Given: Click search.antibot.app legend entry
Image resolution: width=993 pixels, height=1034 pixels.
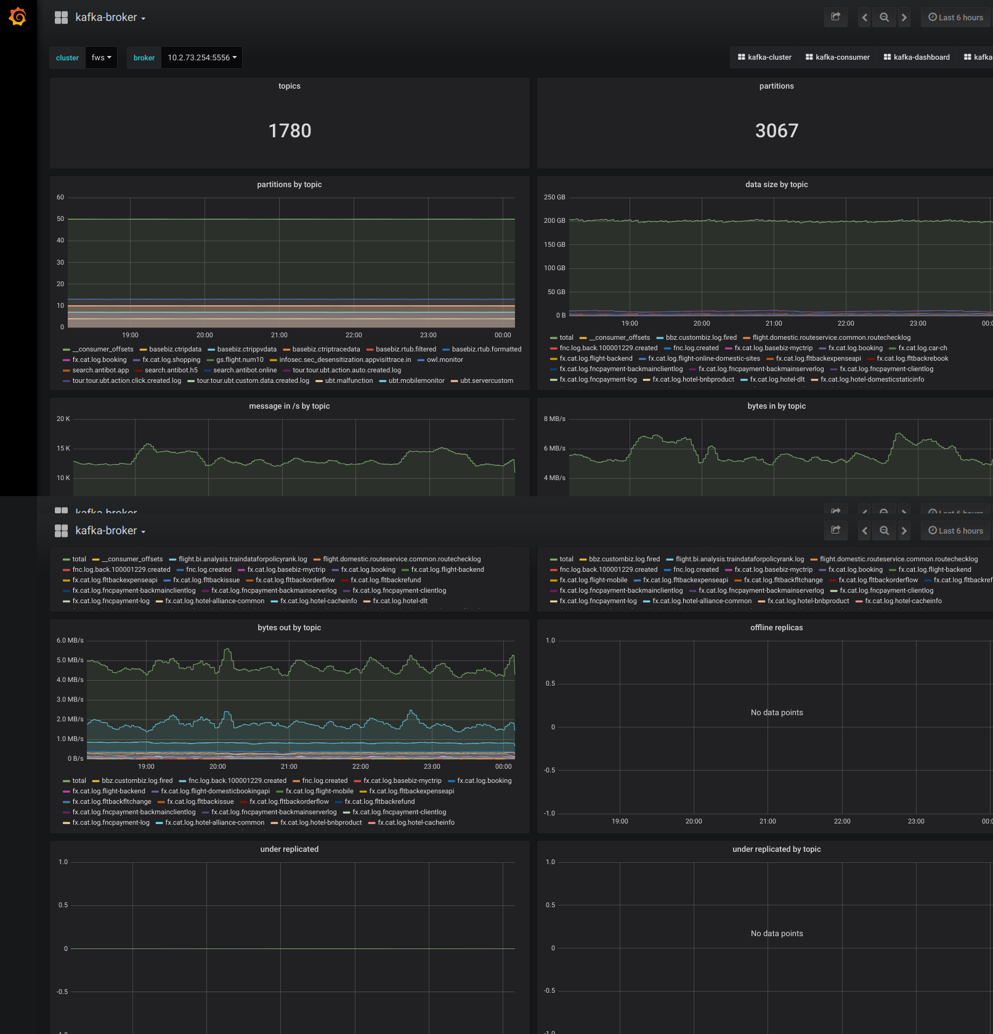Looking at the screenshot, I should (x=100, y=371).
